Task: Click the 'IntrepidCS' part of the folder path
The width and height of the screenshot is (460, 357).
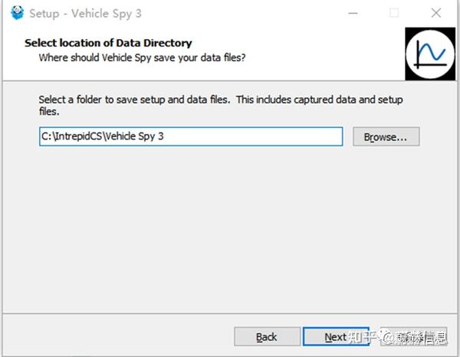Action: [75, 136]
